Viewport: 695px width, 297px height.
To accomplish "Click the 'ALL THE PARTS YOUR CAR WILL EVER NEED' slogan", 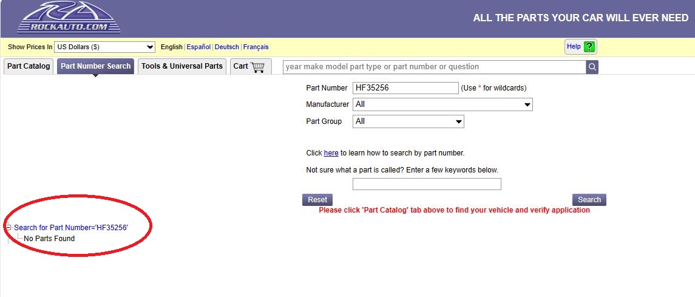I will click(x=581, y=18).
